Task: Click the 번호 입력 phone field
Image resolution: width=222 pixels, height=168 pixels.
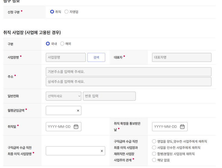Action: [109, 96]
